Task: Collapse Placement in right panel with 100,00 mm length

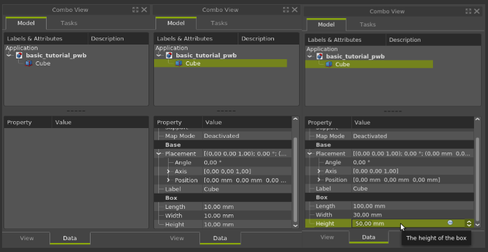Action: click(x=310, y=154)
